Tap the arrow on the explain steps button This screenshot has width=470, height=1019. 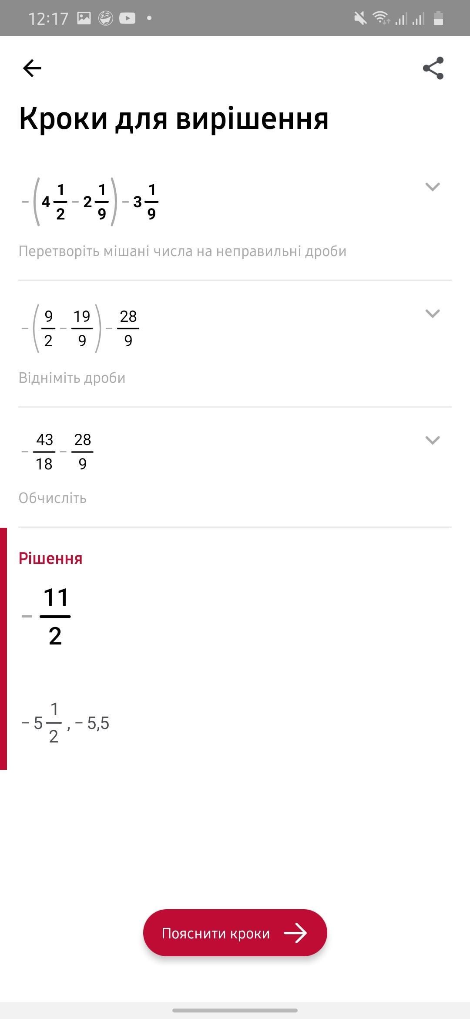pos(295,933)
